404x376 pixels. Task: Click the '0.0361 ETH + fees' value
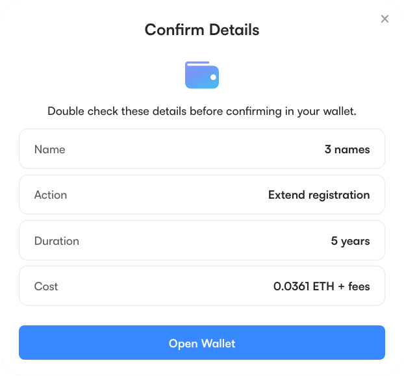pos(322,286)
